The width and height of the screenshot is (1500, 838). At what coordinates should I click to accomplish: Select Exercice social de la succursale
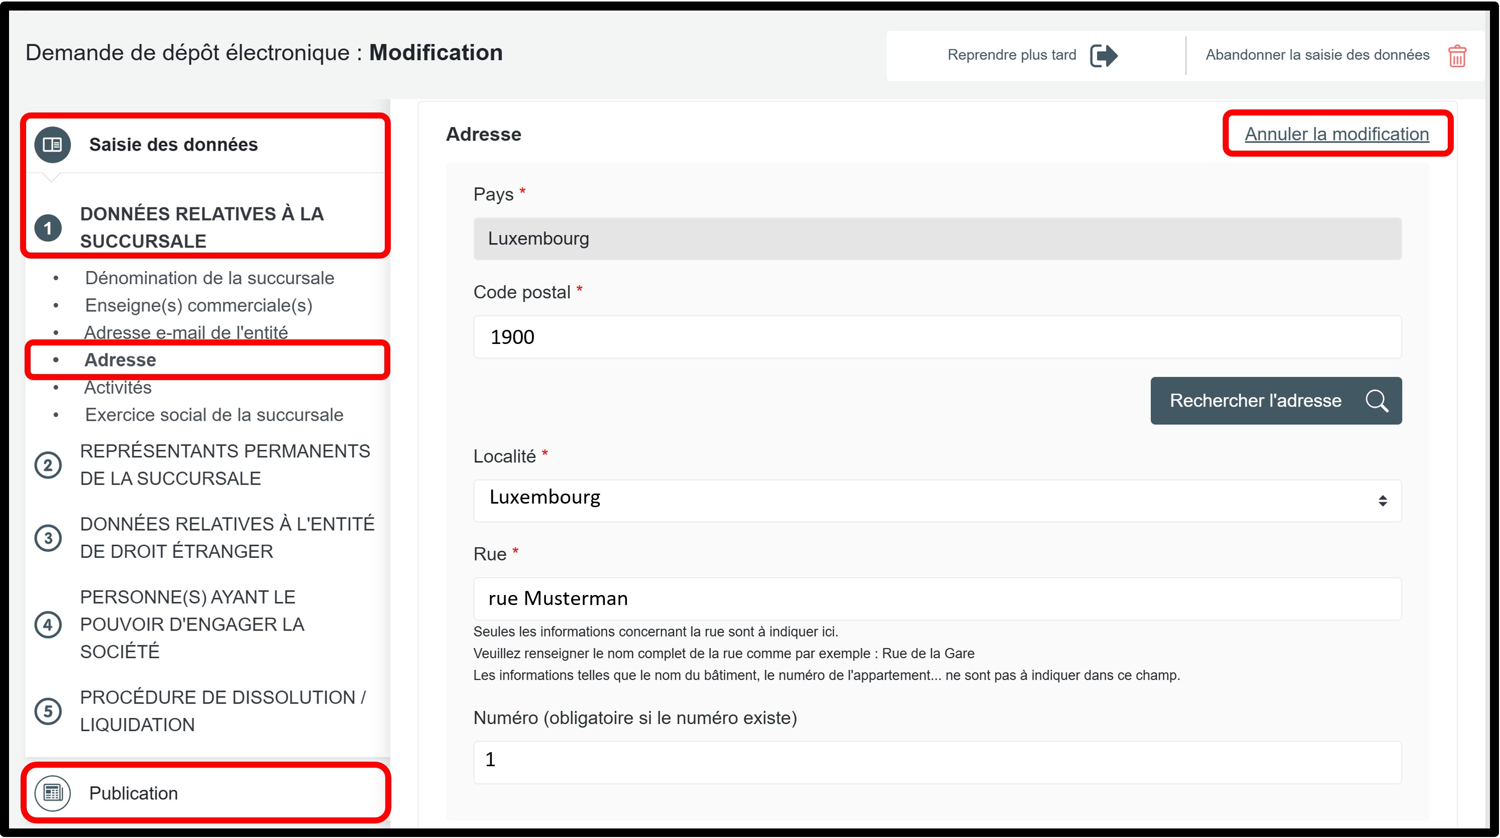213,415
